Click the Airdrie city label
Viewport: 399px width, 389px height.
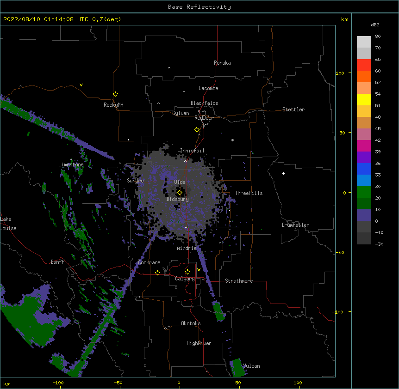point(187,248)
